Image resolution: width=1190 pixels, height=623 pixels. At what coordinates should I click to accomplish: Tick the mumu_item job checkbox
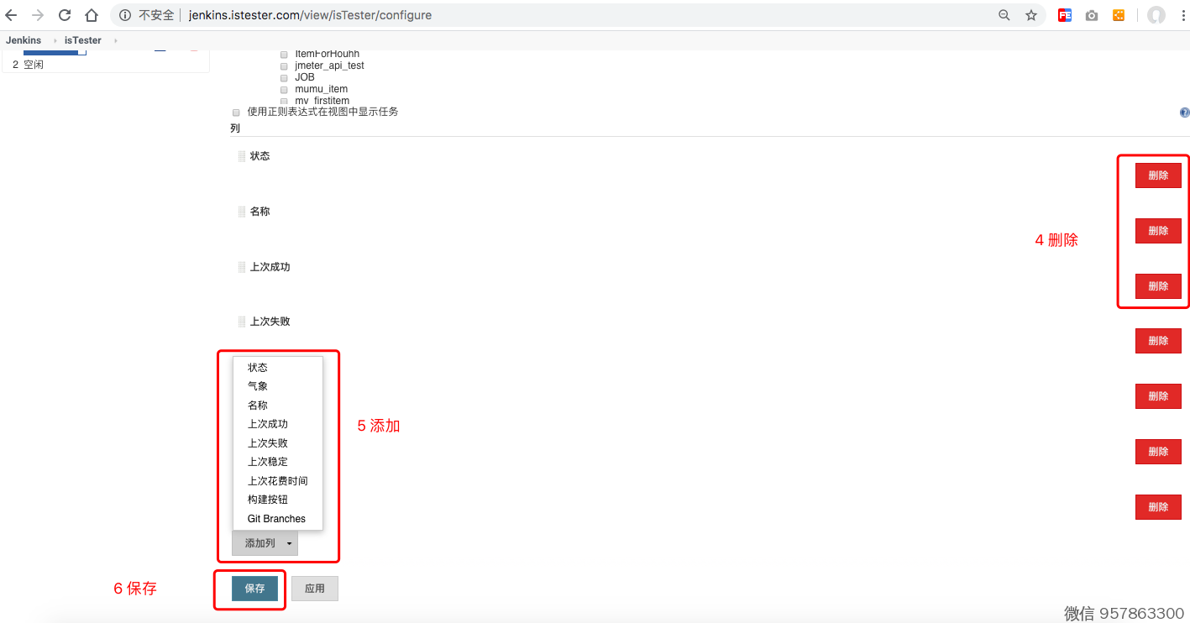pyautogui.click(x=284, y=90)
